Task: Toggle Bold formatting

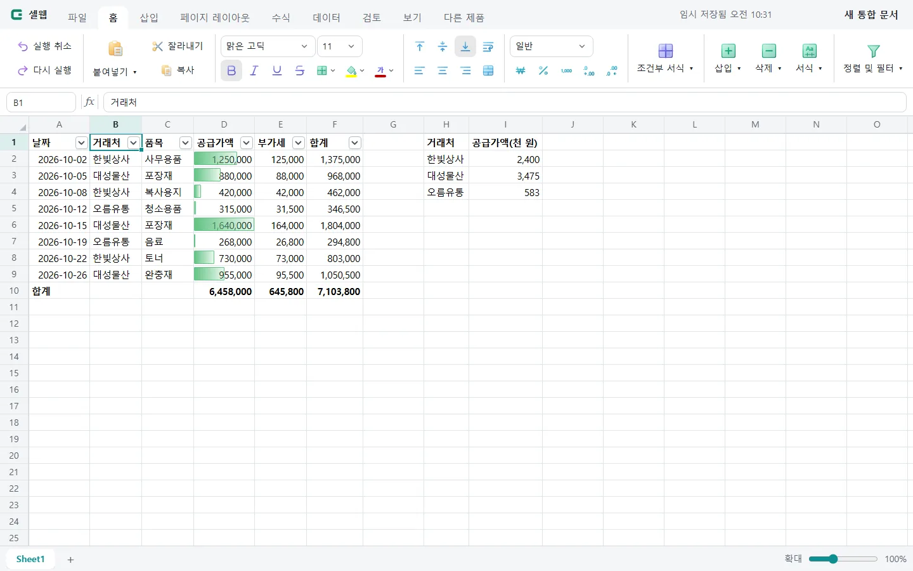Action: point(231,70)
